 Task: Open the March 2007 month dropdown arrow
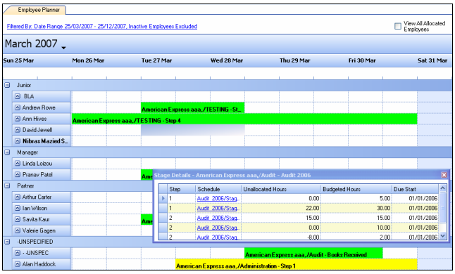pos(63,48)
